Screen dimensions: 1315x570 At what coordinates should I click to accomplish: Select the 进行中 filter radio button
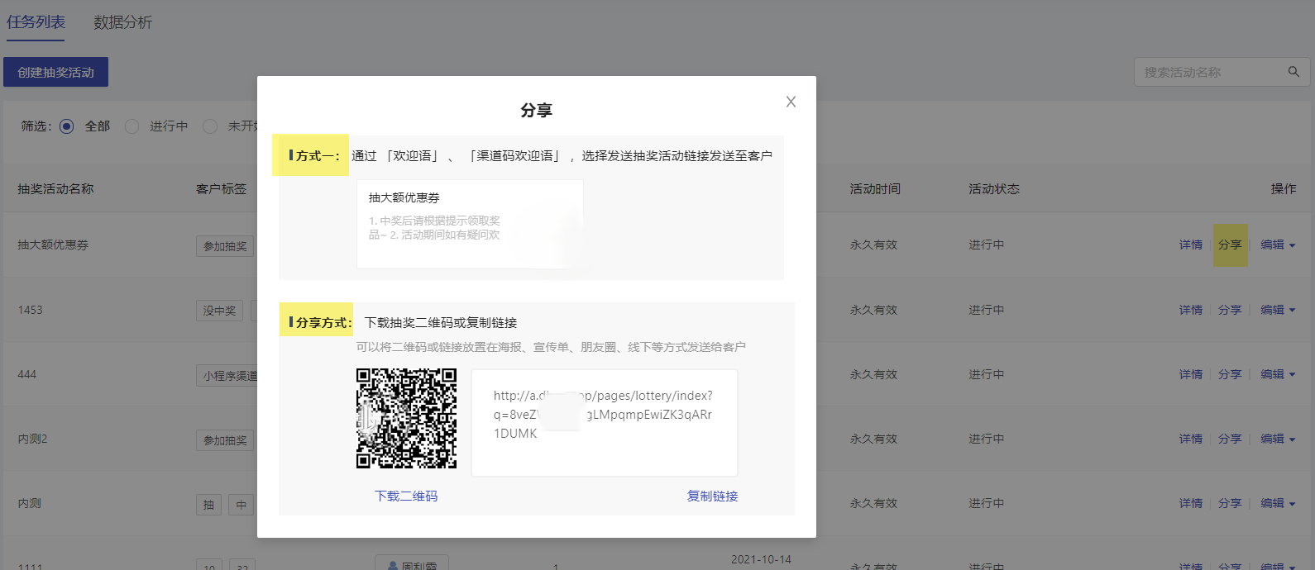(x=131, y=126)
